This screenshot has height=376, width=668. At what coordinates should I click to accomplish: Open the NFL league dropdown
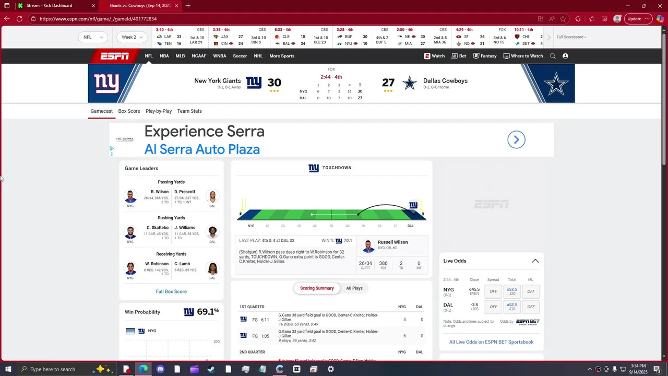coord(93,37)
